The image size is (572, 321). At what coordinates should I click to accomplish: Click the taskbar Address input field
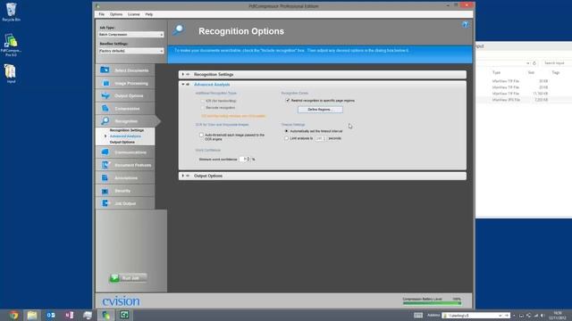tap(473, 316)
